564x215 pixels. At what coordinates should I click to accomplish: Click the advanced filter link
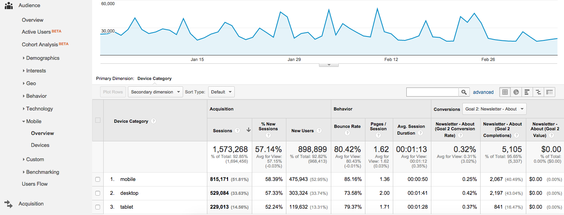[x=483, y=92]
